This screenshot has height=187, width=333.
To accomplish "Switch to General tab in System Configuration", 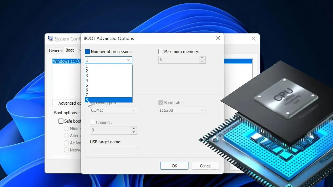I will pos(56,51).
